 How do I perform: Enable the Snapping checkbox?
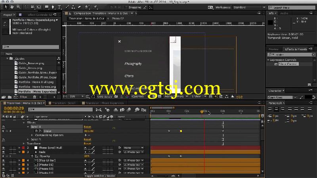[x=126, y=7]
